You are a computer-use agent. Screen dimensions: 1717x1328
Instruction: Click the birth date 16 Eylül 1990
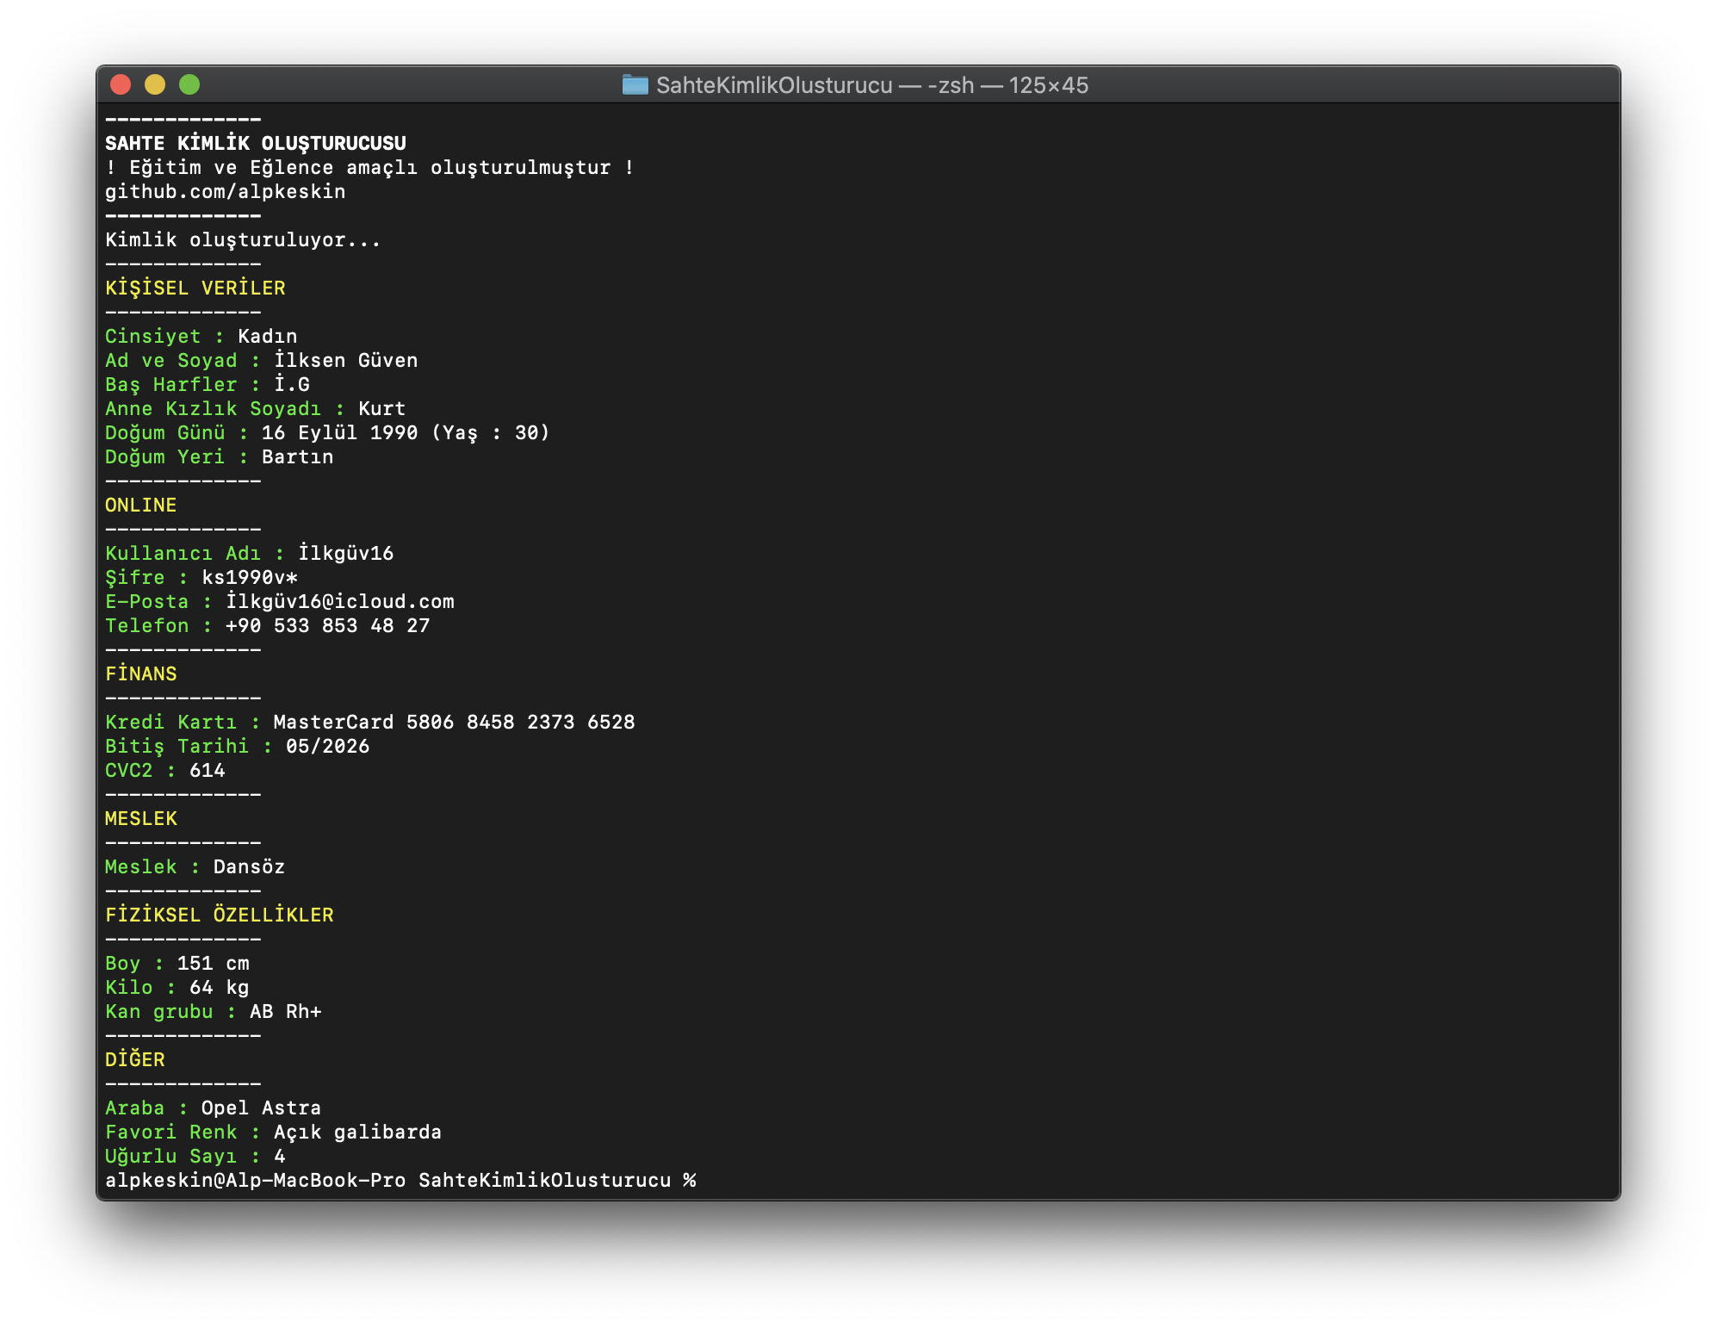340,432
